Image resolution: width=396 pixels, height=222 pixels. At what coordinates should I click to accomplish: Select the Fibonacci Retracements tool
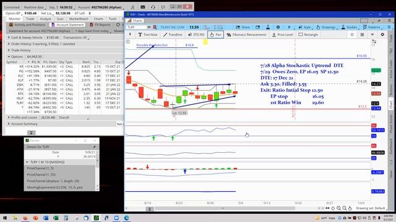coord(246,35)
